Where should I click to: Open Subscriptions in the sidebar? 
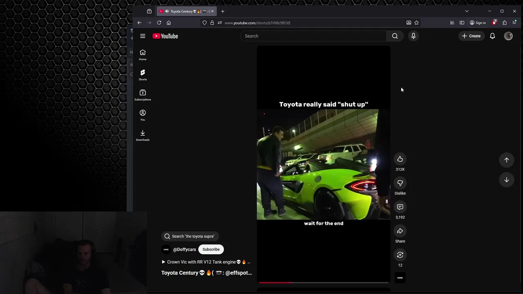(143, 95)
